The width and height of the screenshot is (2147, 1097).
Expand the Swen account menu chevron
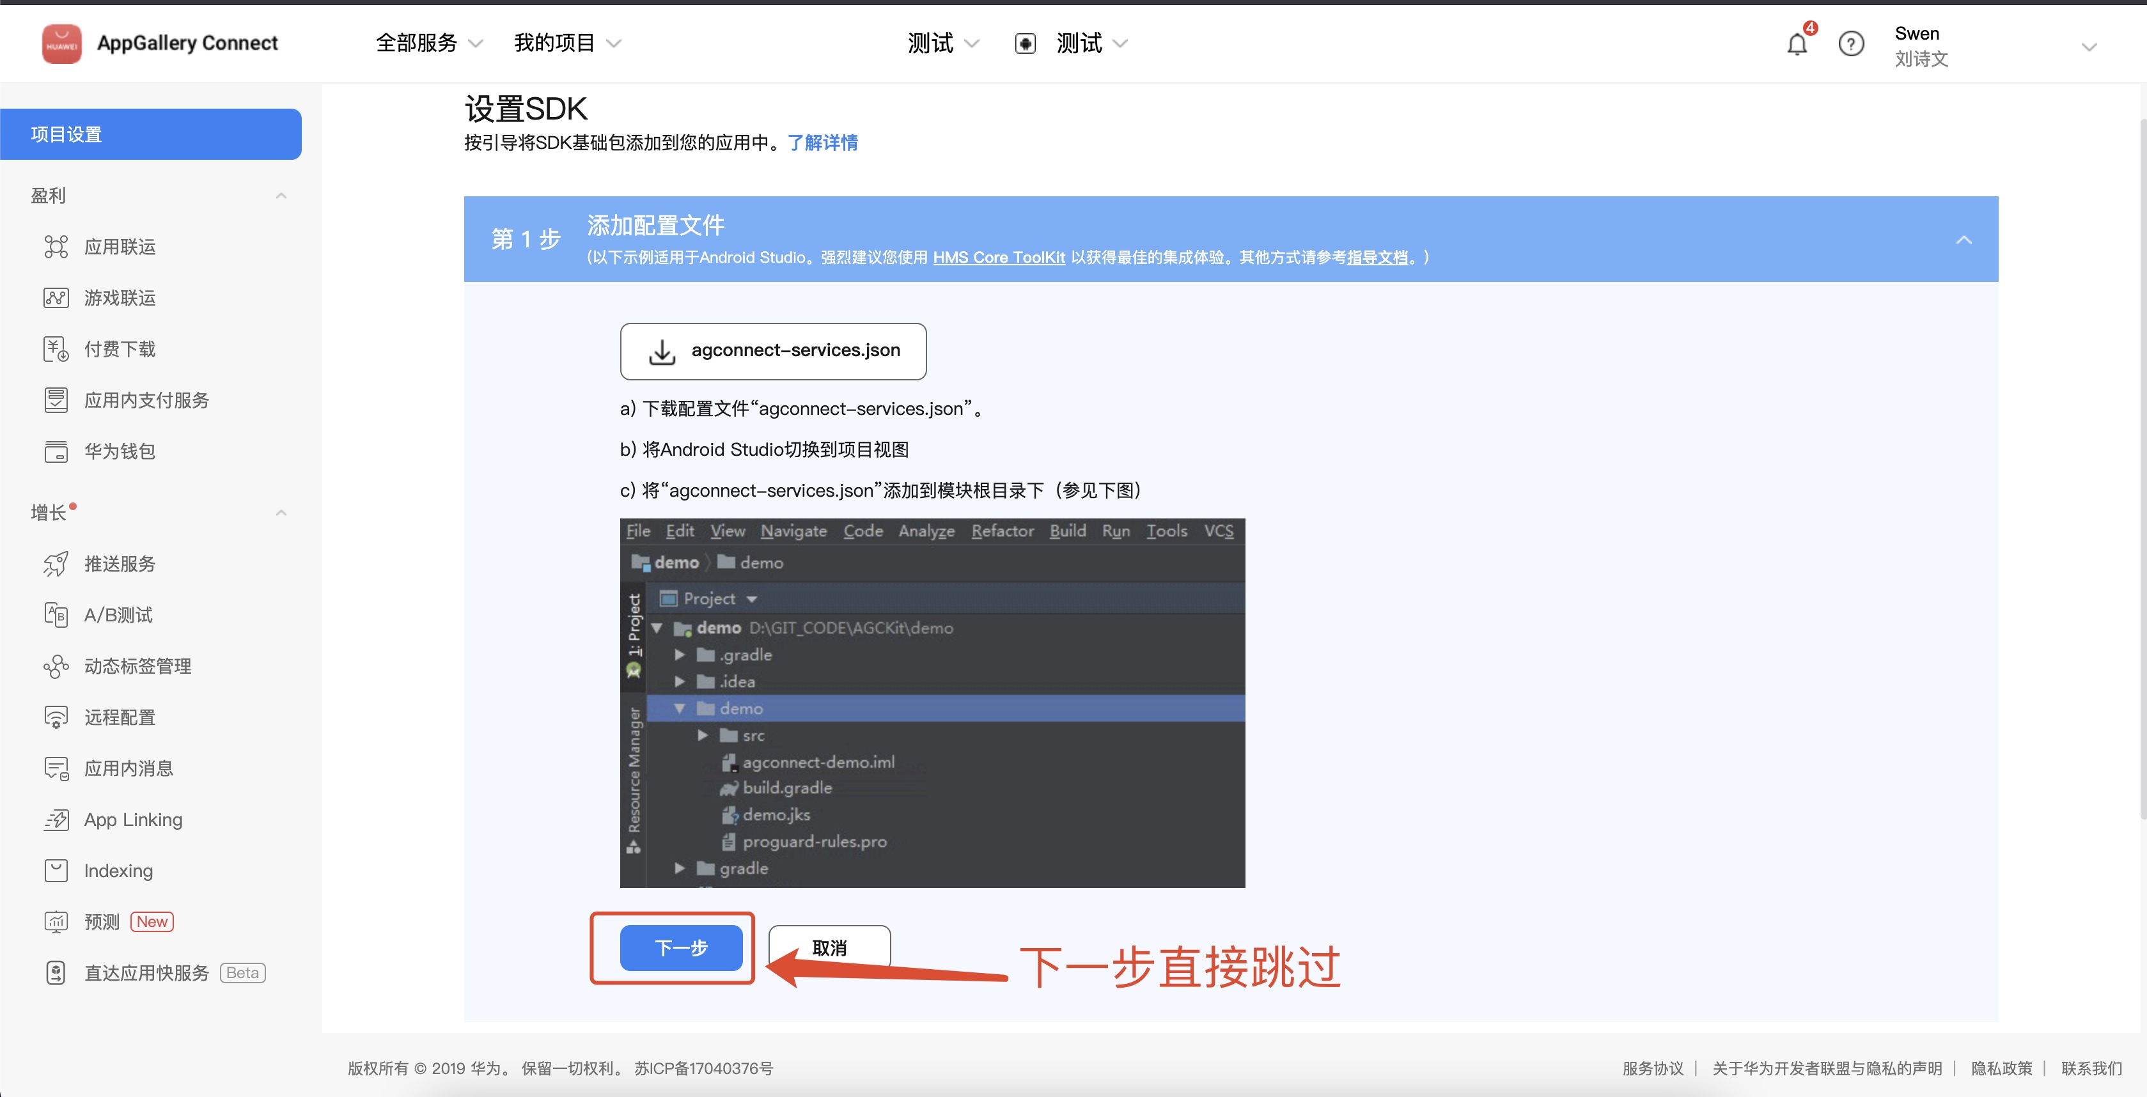(2089, 47)
